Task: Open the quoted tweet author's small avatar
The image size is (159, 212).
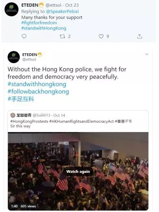Action: point(13,115)
